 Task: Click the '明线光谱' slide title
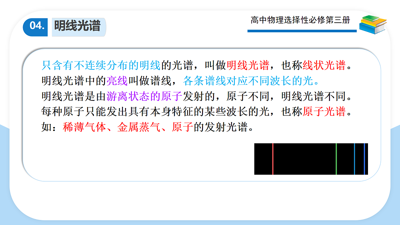(77, 26)
